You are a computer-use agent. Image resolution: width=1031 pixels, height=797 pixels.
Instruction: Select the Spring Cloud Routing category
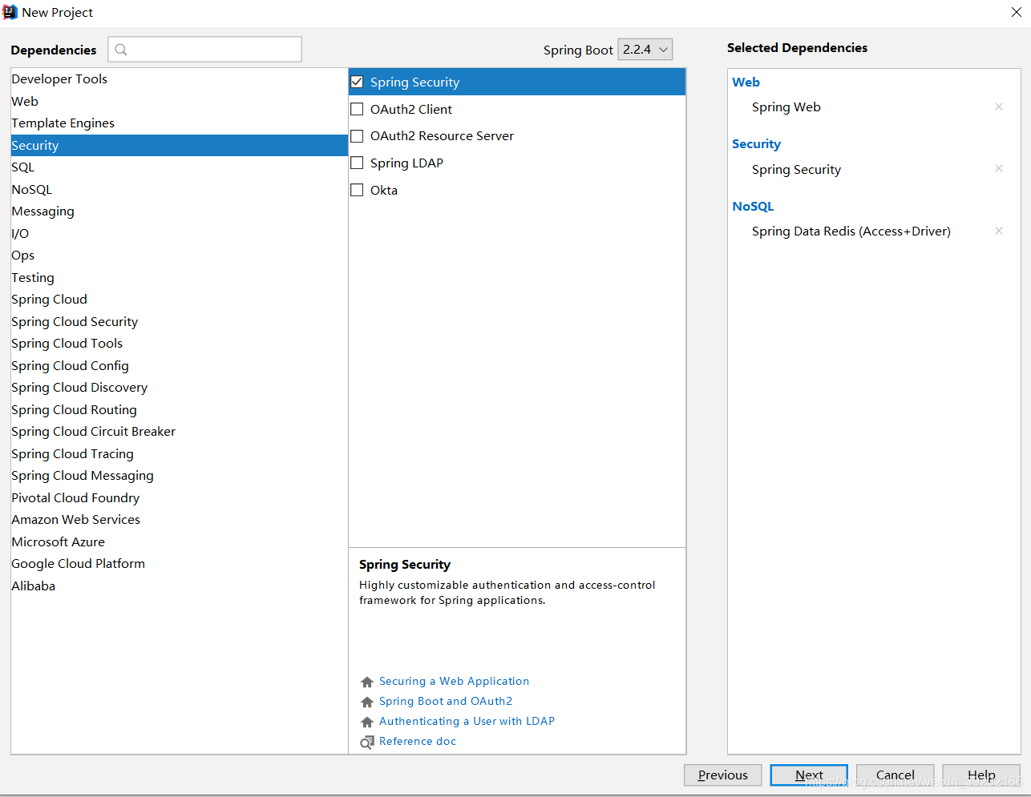point(179,409)
